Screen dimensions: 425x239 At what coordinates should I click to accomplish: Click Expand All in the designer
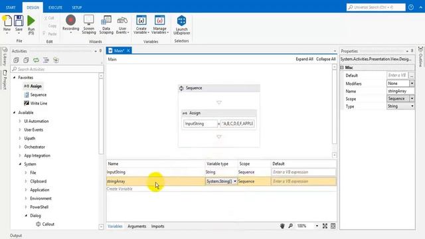pos(304,59)
